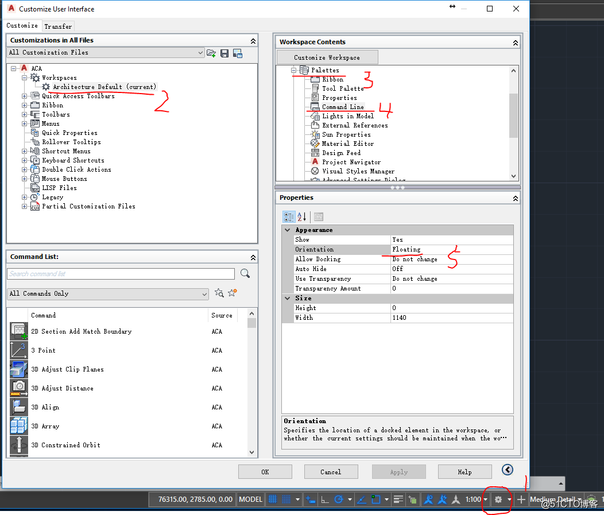Click first annotation scale visibility icon
604x515 pixels.
[428, 499]
